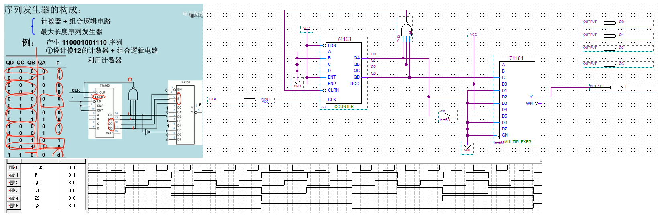This screenshot has width=658, height=218.
Task: Select the 74151 MULTIPLEXER chip block
Action: [x=517, y=100]
